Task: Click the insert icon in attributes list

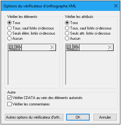Action: 76,47
